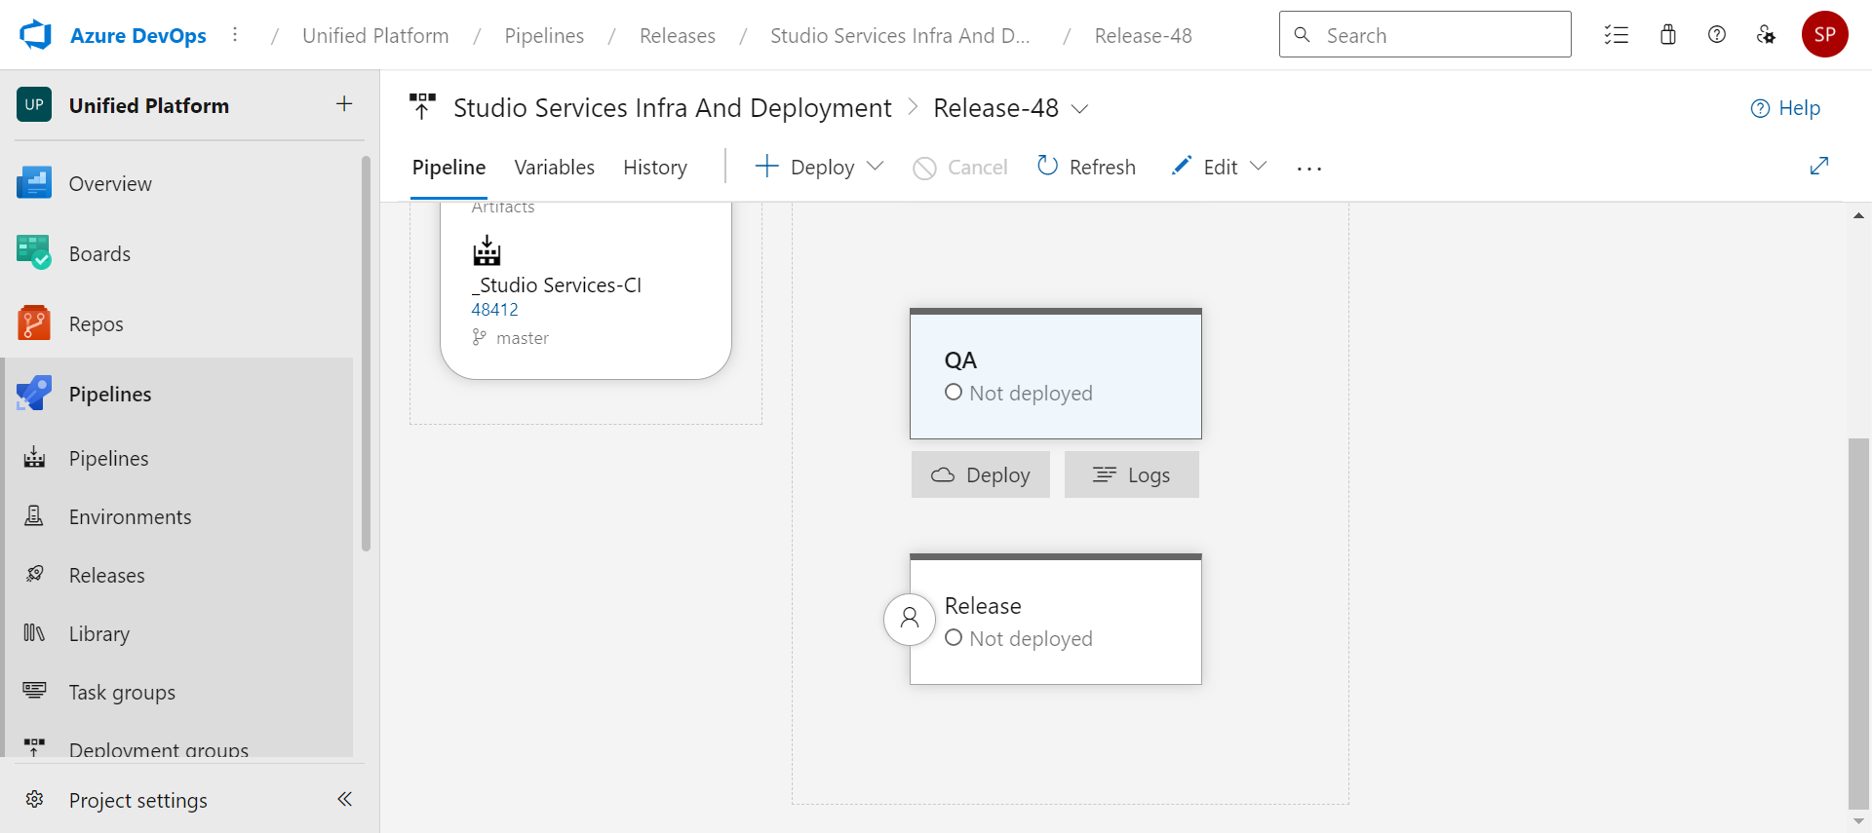Select the QA stage card
The width and height of the screenshot is (1872, 833).
(x=1056, y=373)
